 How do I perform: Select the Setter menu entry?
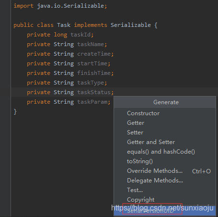pos(165,133)
